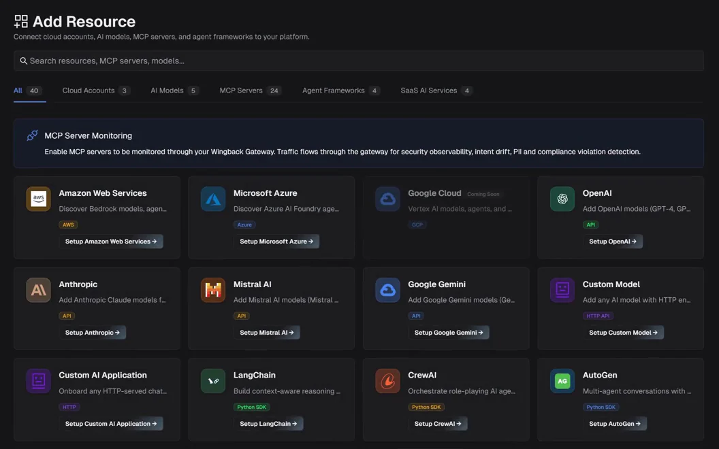Image resolution: width=719 pixels, height=449 pixels.
Task: Click the Custom AI Application HTTP badge
Action: click(x=69, y=407)
